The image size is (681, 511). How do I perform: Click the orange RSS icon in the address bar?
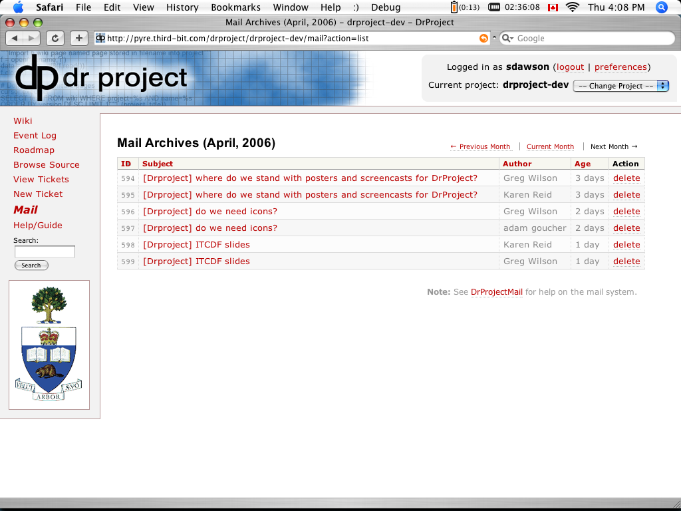(x=484, y=38)
